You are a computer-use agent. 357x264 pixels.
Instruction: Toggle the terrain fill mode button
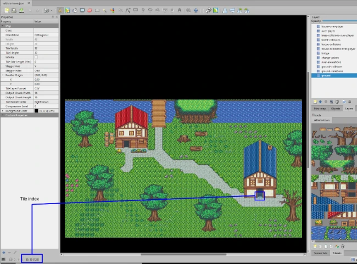(216, 10)
